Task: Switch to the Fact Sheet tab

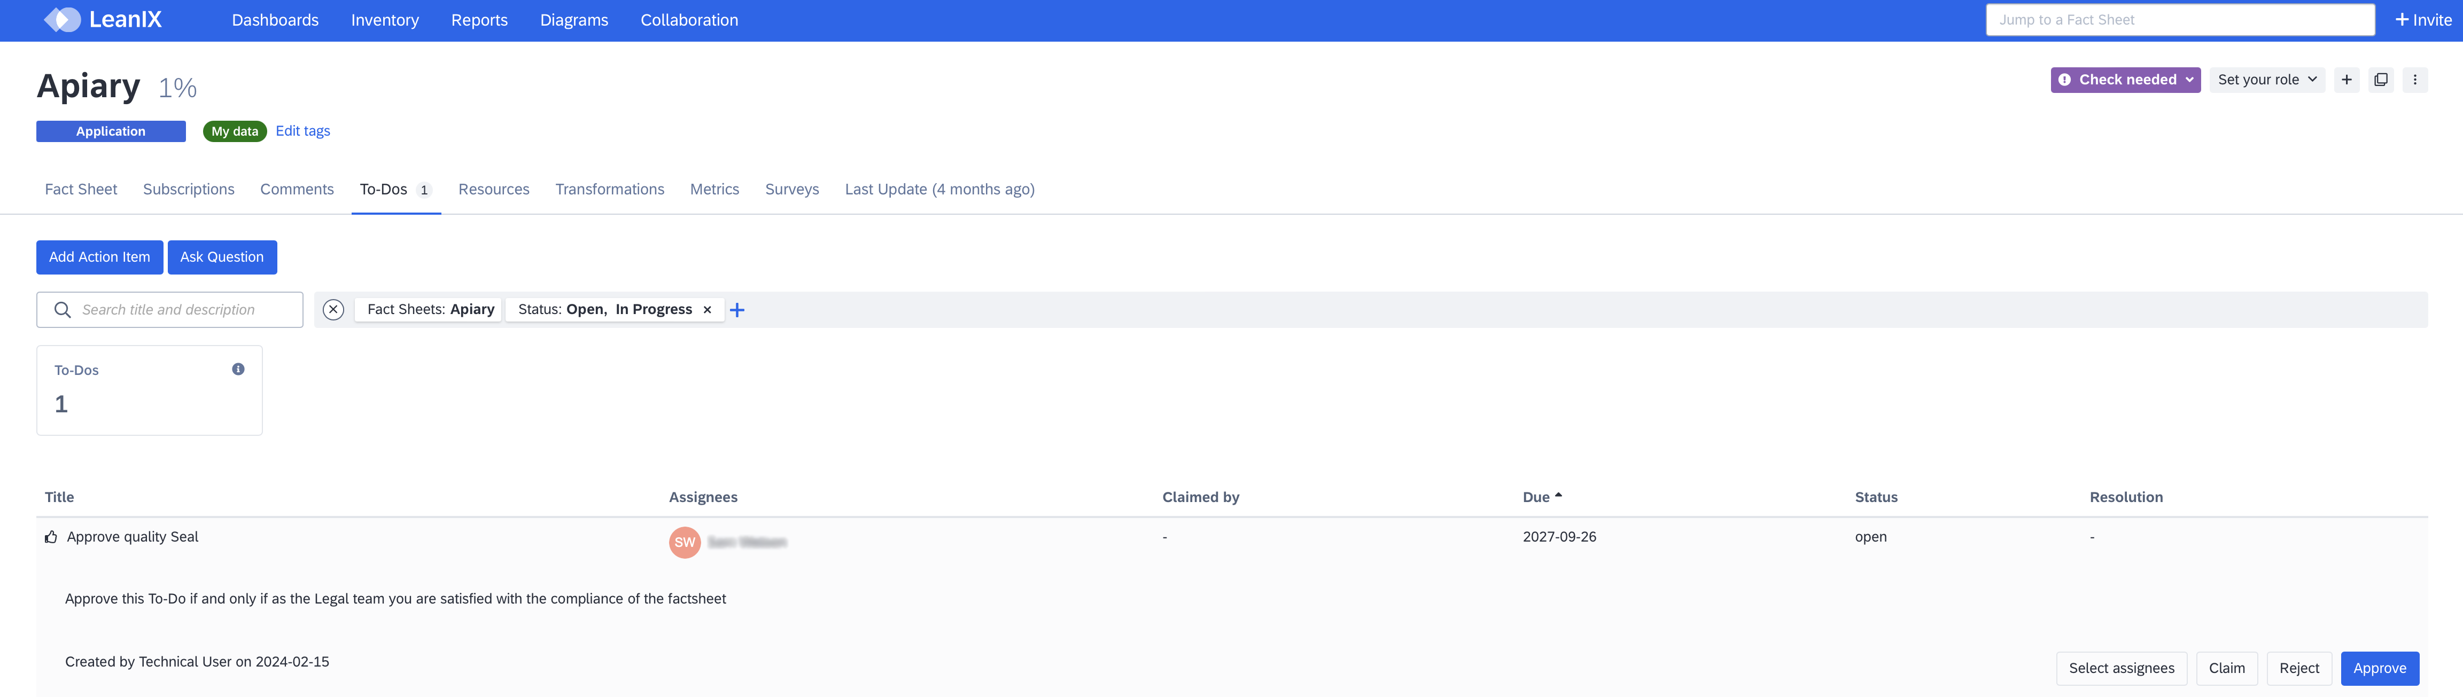Action: pyautogui.click(x=80, y=189)
